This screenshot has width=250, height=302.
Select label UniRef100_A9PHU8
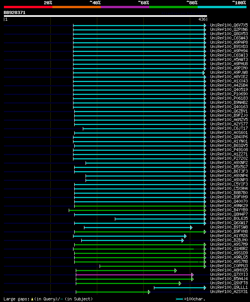click(229, 64)
